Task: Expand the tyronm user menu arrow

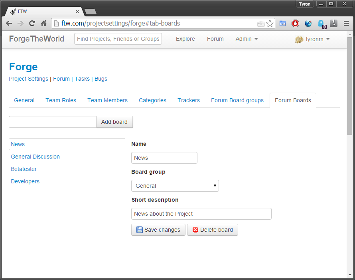Action: pos(328,39)
